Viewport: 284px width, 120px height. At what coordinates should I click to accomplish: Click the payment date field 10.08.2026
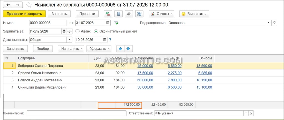pyautogui.click(x=88, y=40)
